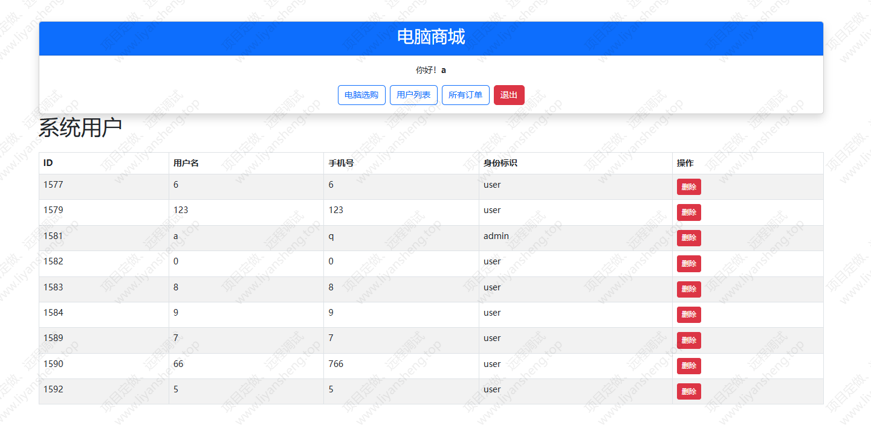Delete user with ID 1590
Screen dimensions: 871x434
[688, 366]
